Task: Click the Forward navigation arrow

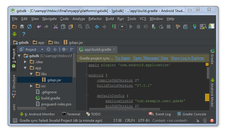Action: 104,27
